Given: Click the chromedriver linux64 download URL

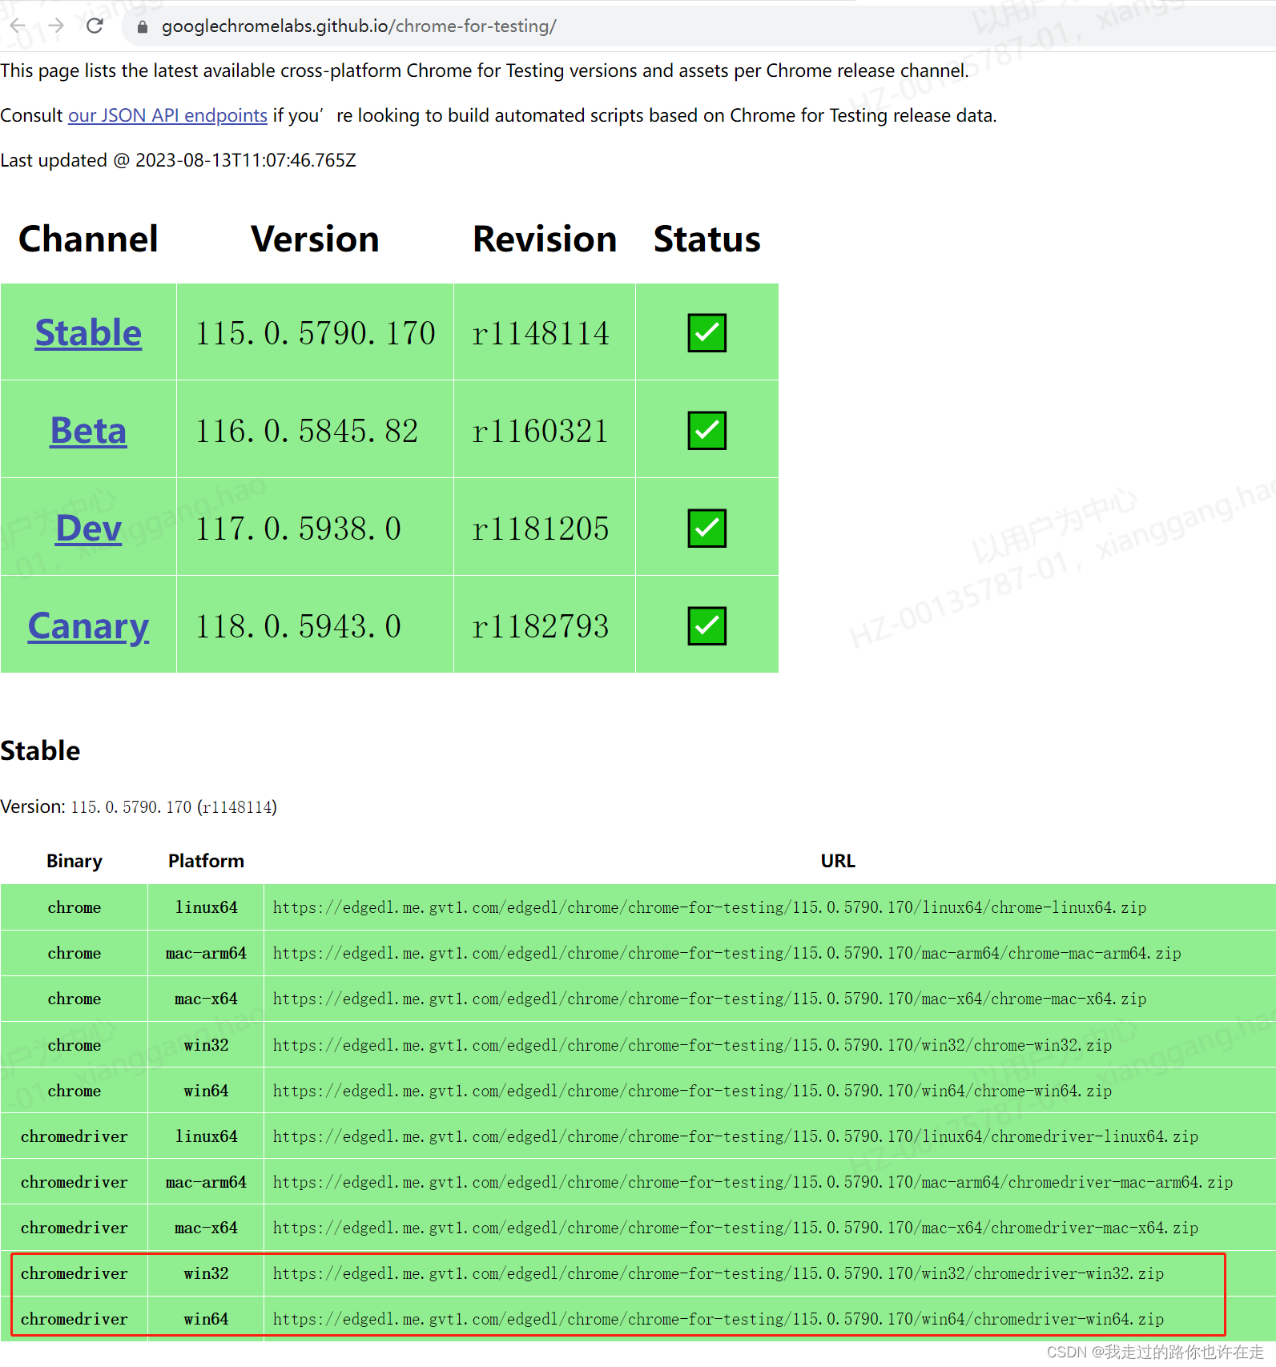Looking at the screenshot, I should (x=735, y=1136).
